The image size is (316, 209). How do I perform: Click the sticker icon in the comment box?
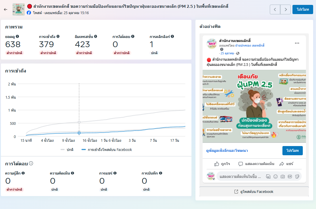(x=297, y=176)
